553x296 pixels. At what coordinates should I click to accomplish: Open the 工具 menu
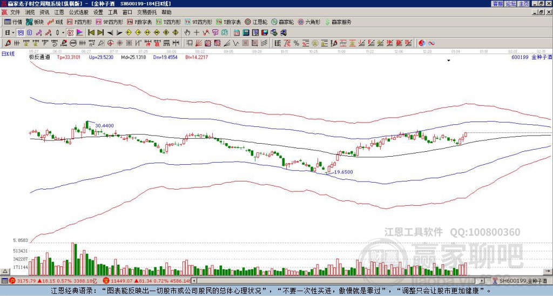[x=112, y=12]
